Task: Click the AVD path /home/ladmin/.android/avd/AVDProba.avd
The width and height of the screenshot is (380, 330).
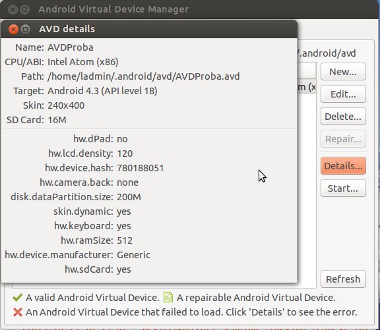Action: [143, 76]
